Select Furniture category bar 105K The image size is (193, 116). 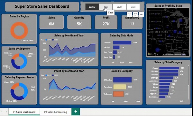(x=120, y=87)
